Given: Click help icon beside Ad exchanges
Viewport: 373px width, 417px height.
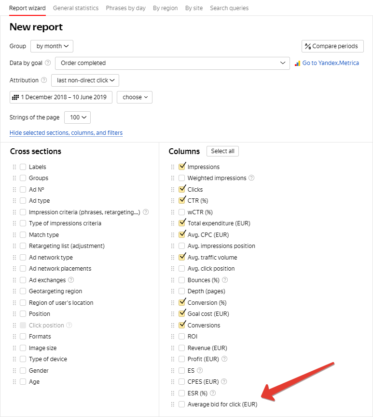Looking at the screenshot, I should click(71, 280).
